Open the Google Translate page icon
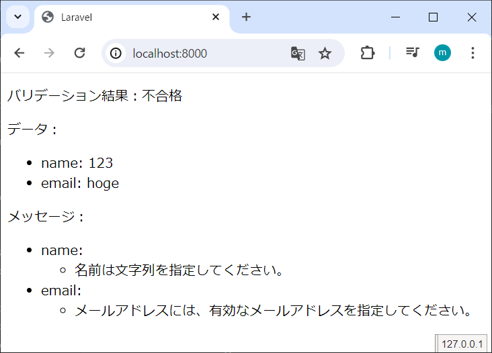This screenshot has width=492, height=353. click(x=298, y=53)
